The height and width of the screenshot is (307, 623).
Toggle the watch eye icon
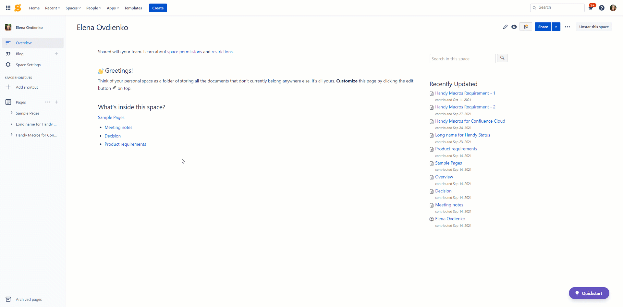(x=514, y=27)
